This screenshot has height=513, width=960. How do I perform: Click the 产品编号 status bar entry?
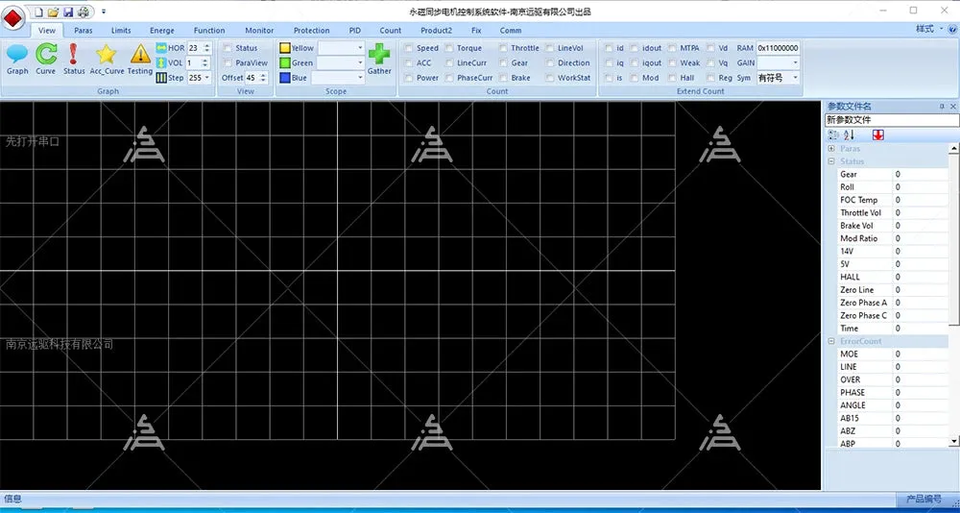(x=924, y=499)
